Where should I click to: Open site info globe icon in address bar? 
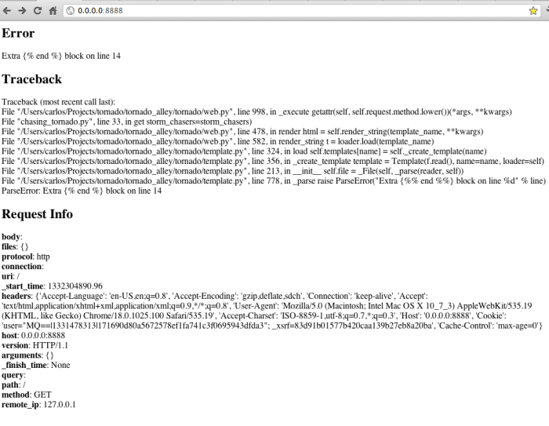pyautogui.click(x=71, y=10)
